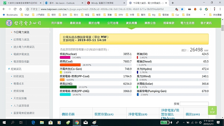Click translate icon in address bar
Screen dimensions: 224x126
177,9
